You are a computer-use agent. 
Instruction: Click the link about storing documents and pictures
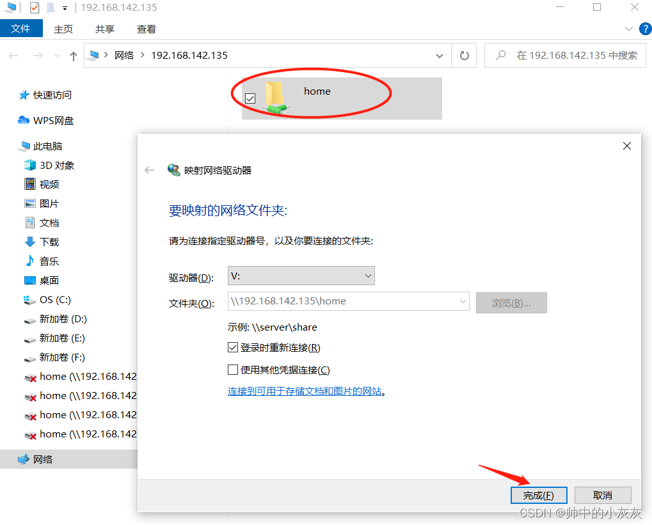pos(305,391)
